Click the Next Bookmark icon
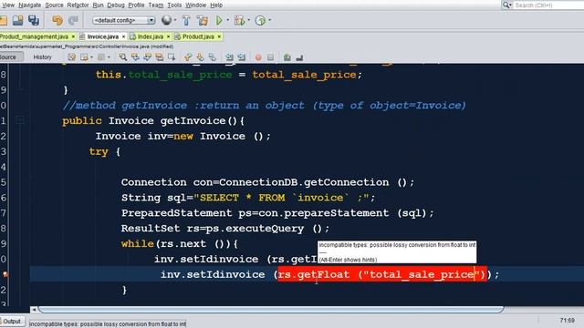584x328 pixels. point(201,56)
